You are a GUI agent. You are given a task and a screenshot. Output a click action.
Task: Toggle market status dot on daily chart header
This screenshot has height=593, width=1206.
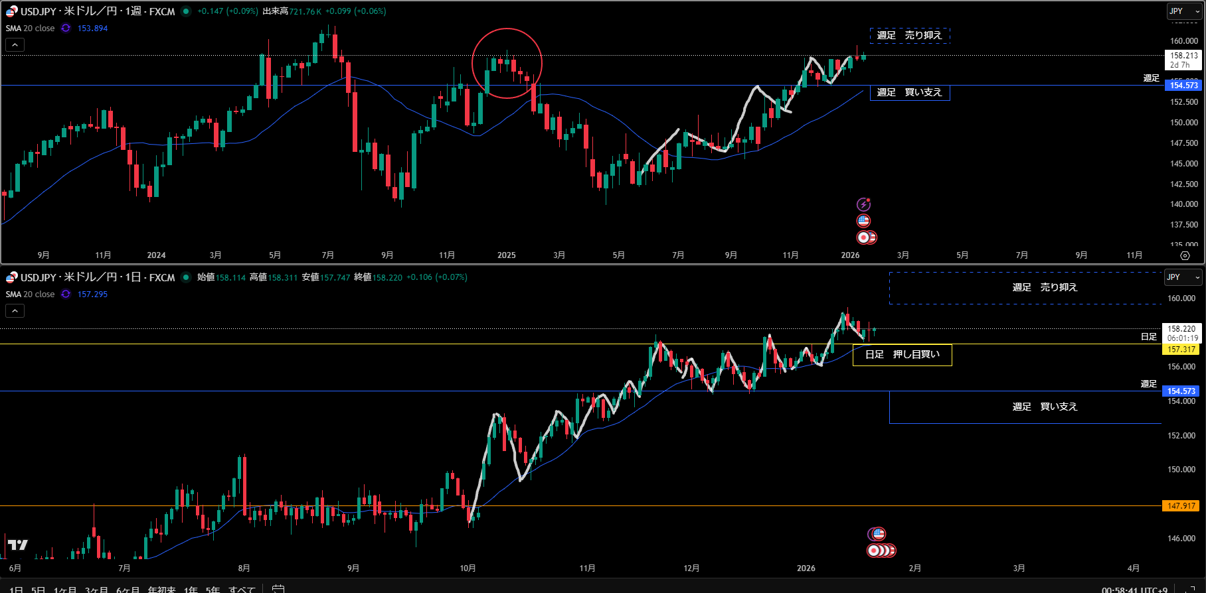(x=186, y=277)
